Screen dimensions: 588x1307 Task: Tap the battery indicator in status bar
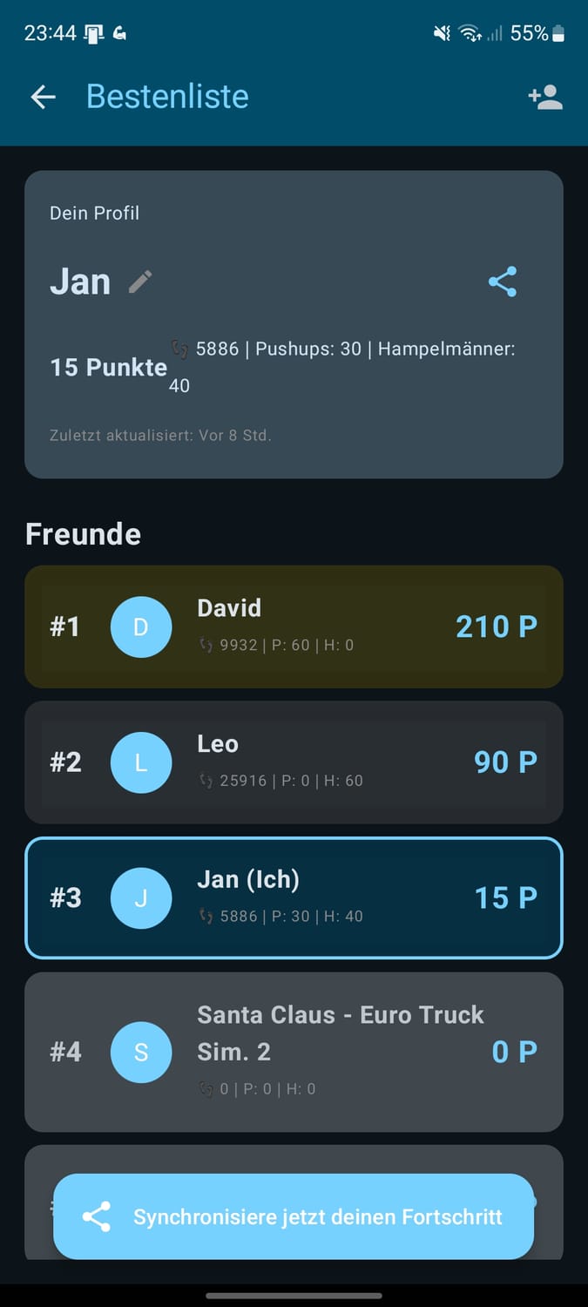558,33
